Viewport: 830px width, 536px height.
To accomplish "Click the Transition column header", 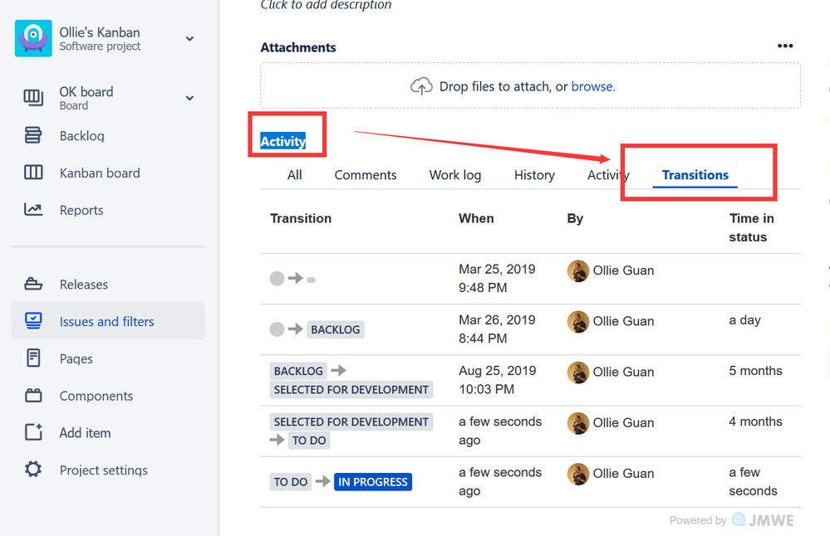I will (301, 218).
